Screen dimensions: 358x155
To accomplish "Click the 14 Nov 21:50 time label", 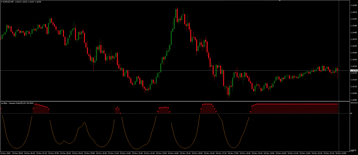I will pyautogui.click(x=305, y=153).
